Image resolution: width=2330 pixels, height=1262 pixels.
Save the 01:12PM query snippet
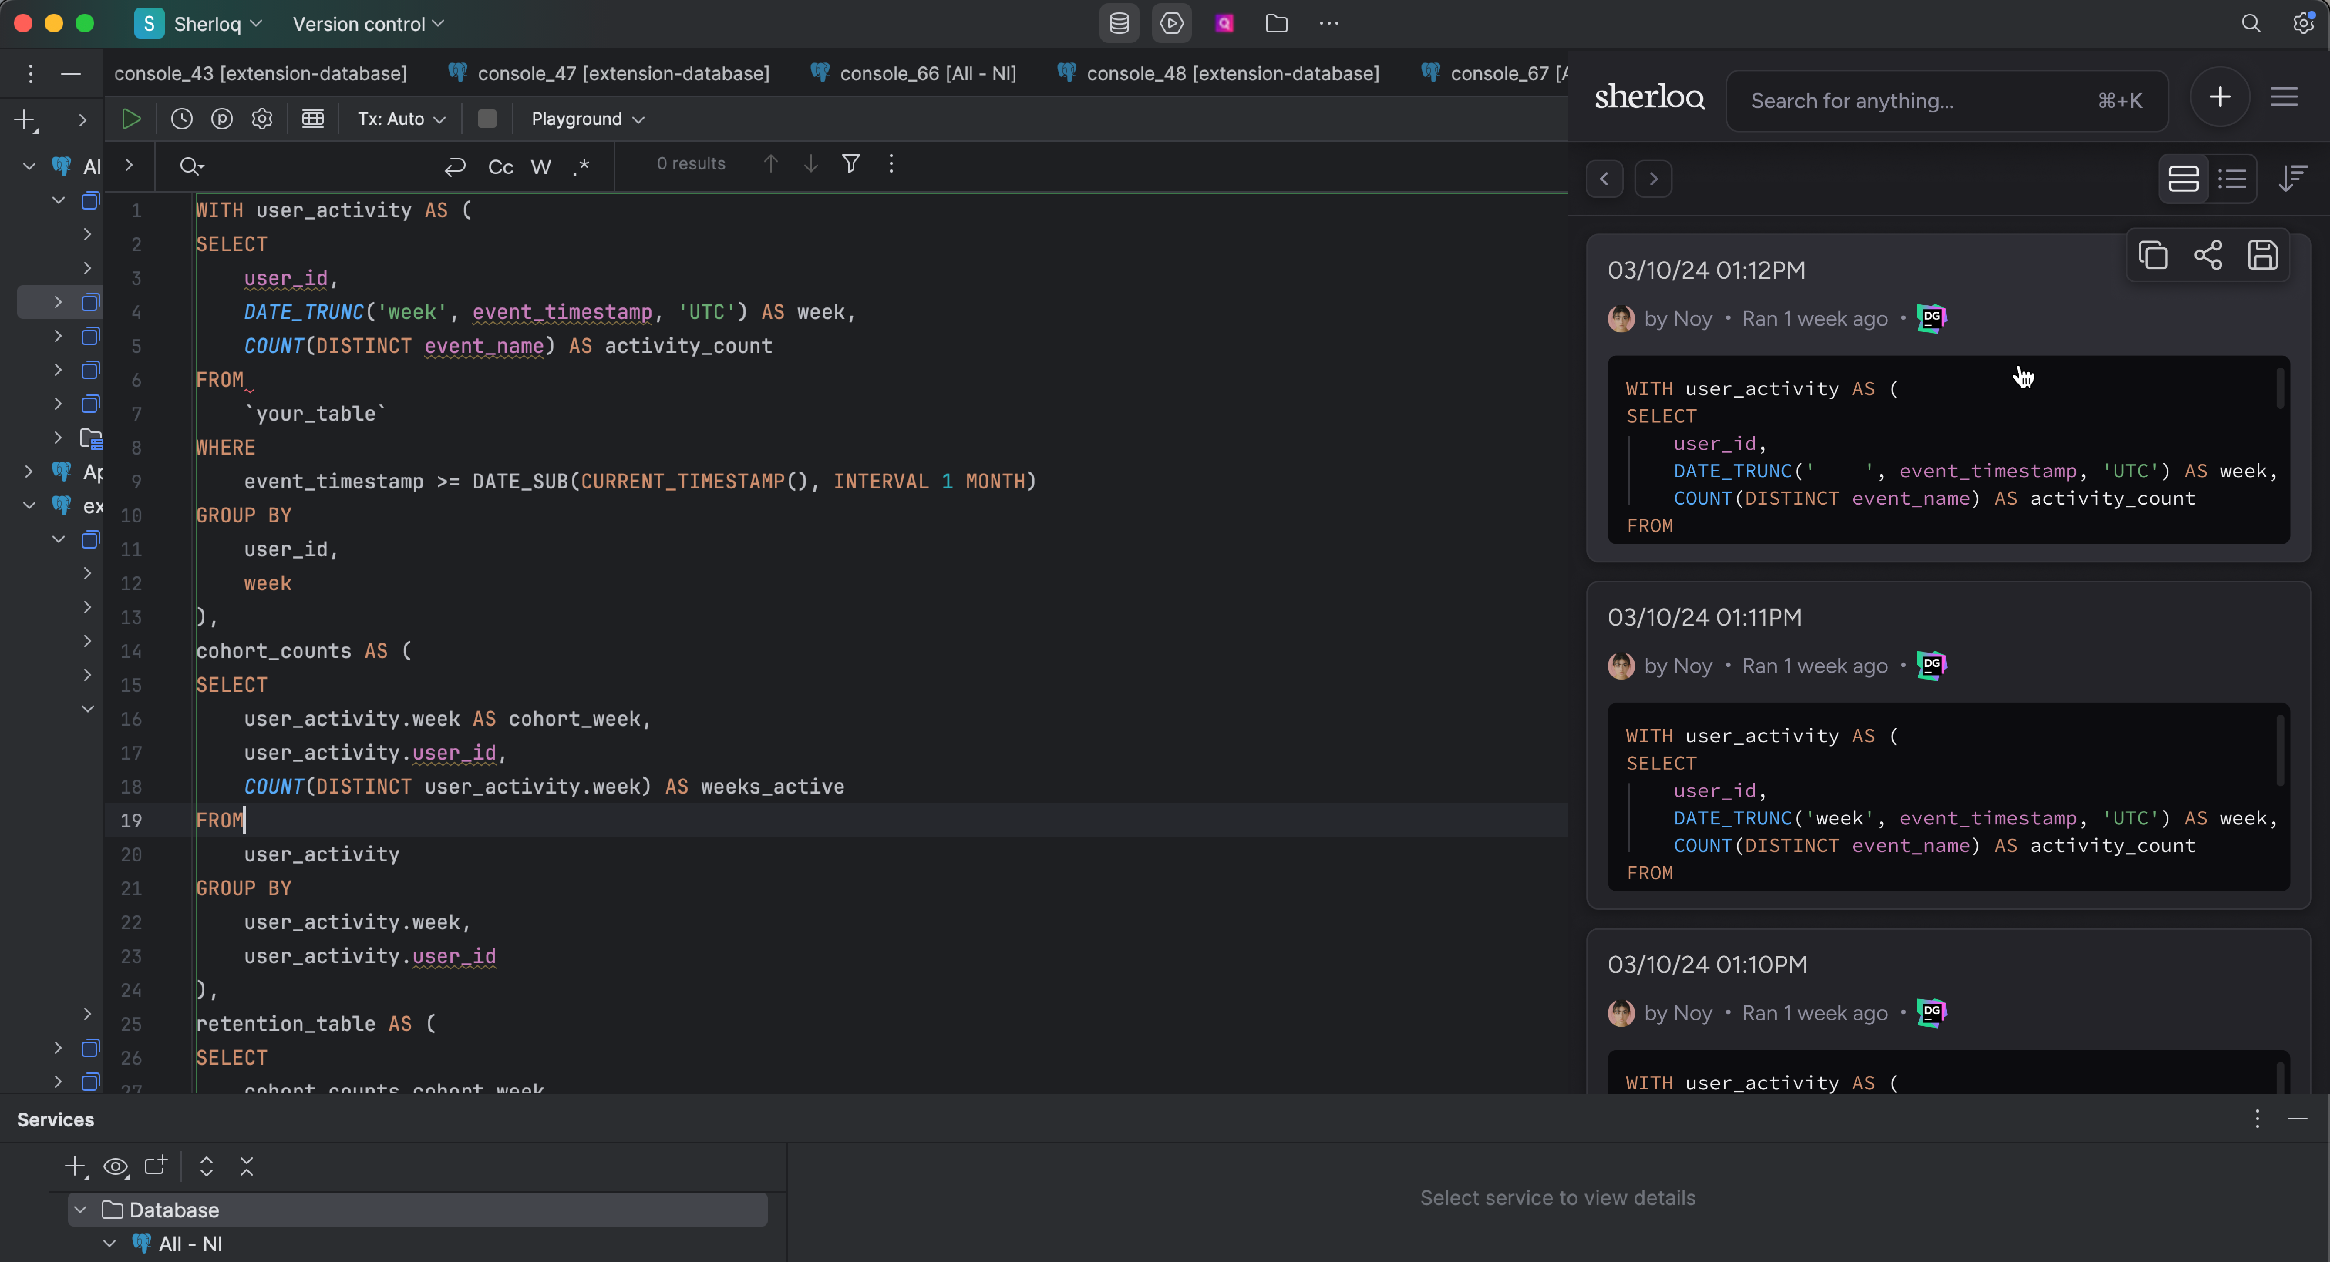[2262, 256]
